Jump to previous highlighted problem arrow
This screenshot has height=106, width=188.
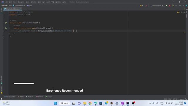pos(182,12)
